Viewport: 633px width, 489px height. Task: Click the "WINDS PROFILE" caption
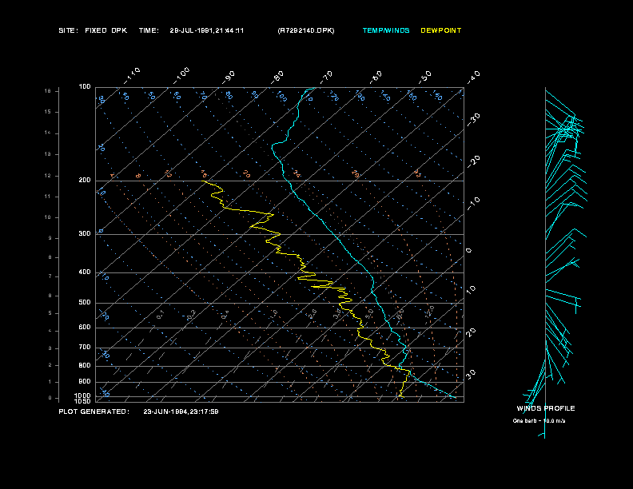tap(546, 408)
